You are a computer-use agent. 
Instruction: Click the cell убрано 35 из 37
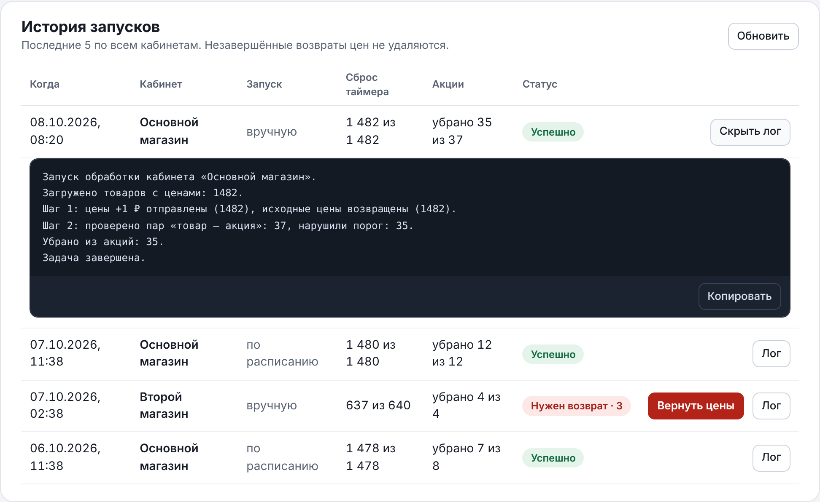click(x=462, y=131)
